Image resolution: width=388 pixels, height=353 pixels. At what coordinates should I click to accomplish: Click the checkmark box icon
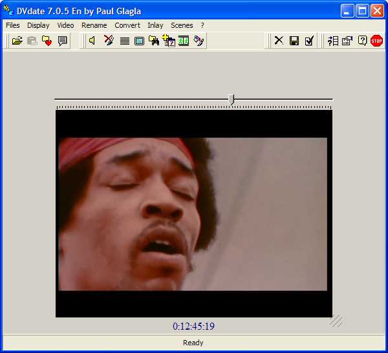309,41
